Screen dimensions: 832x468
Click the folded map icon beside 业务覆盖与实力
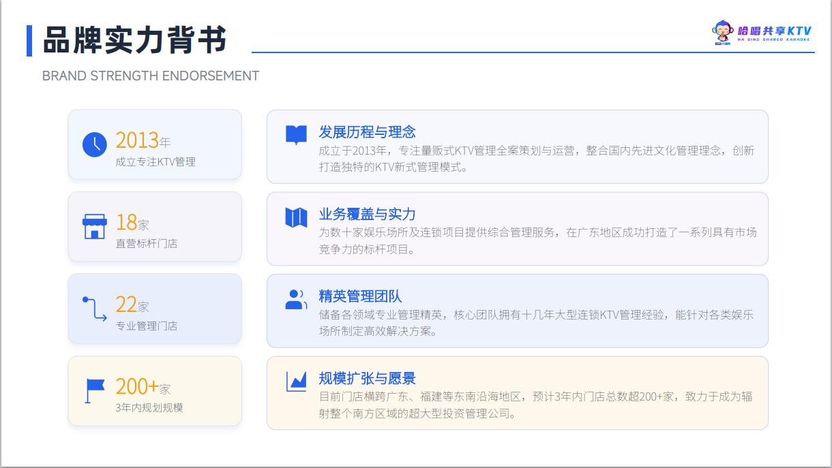point(296,217)
